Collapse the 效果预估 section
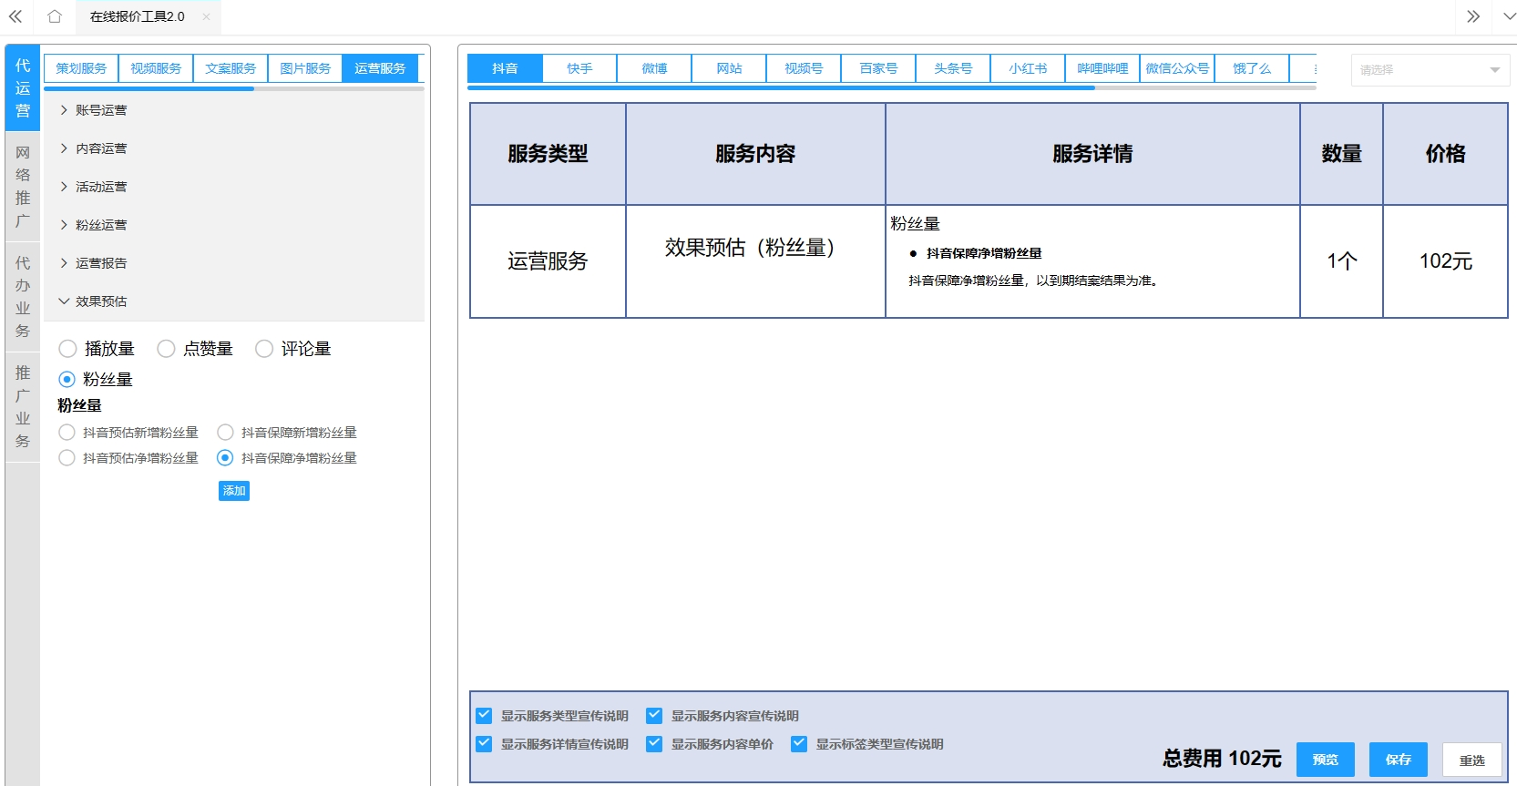 tap(100, 301)
